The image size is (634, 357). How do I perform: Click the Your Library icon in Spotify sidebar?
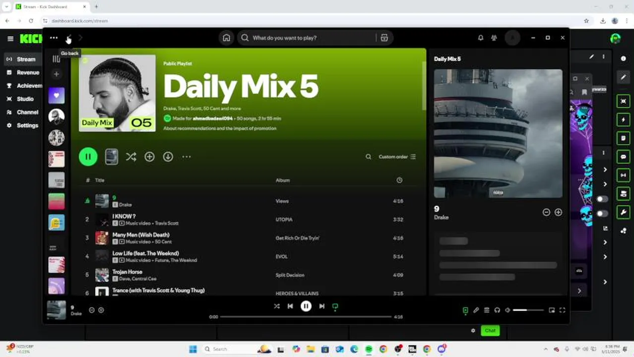tap(56, 59)
